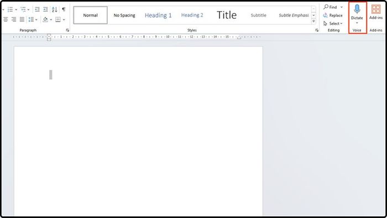Toggle the show paragraph marks pilcrow

[64, 9]
